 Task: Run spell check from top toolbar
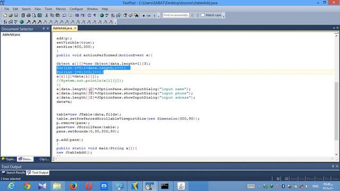click(x=107, y=15)
